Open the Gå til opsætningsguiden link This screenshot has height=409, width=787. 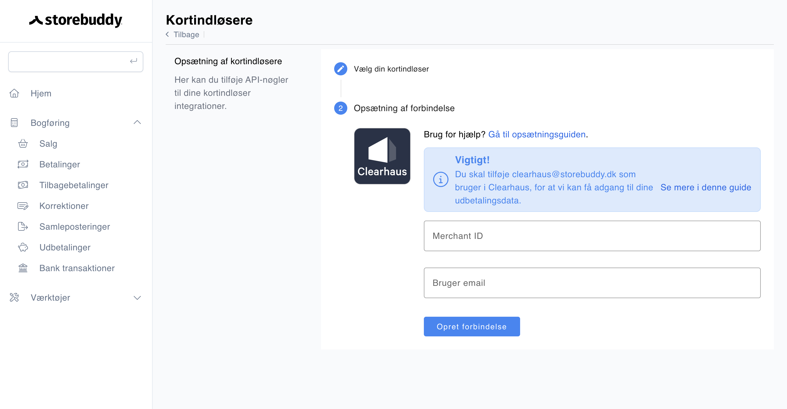pyautogui.click(x=537, y=135)
